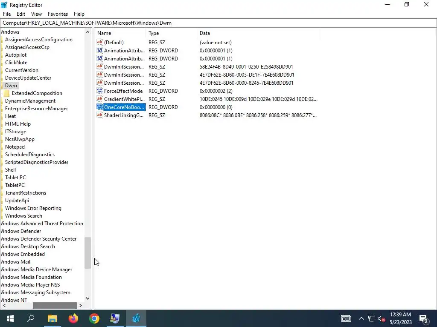Image resolution: width=437 pixels, height=327 pixels.
Task: Select the ExtendedComposition subkey
Action: pyautogui.click(x=37, y=93)
